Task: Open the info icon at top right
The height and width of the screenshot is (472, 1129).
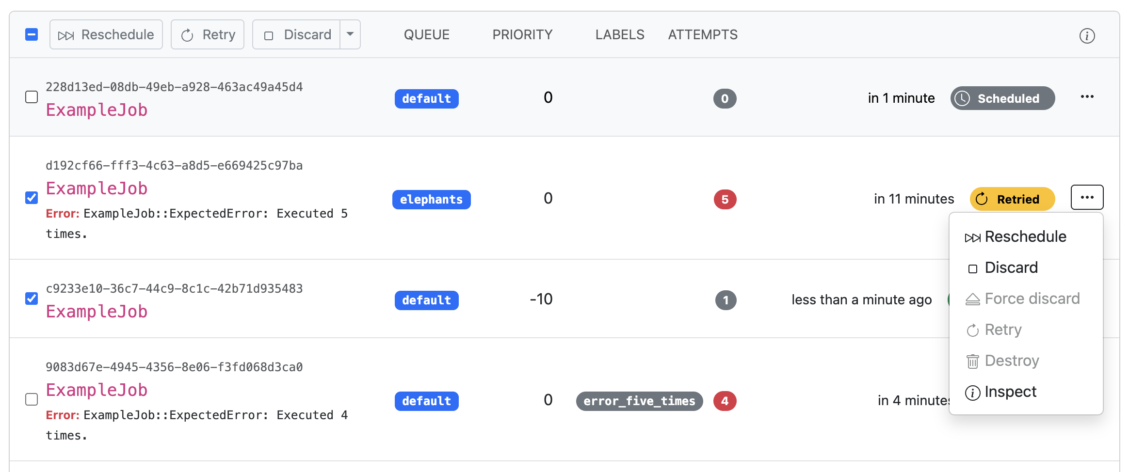Action: (1086, 35)
